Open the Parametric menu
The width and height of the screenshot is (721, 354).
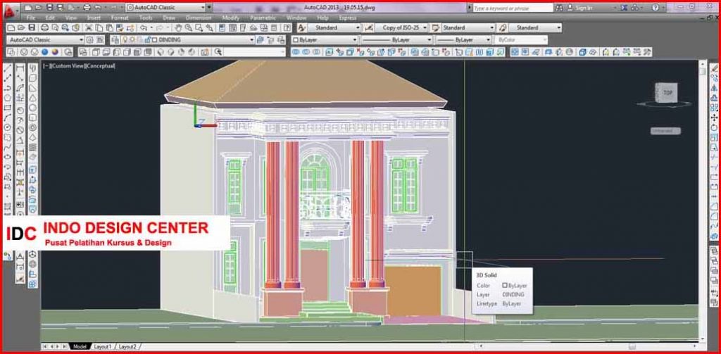click(263, 18)
